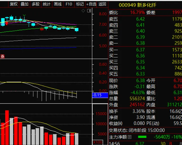The height and width of the screenshot is (145, 182).
Task: Click the 收益 value 0.080
Action: pyautogui.click(x=139, y=123)
